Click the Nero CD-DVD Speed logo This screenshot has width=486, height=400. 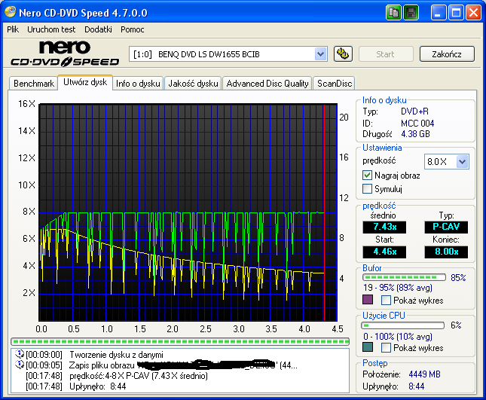65,54
